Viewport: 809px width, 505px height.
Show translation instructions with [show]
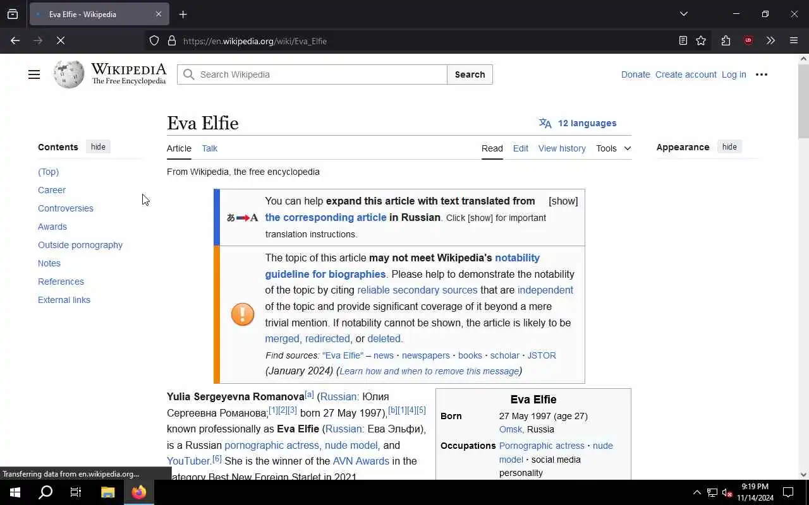click(x=563, y=201)
